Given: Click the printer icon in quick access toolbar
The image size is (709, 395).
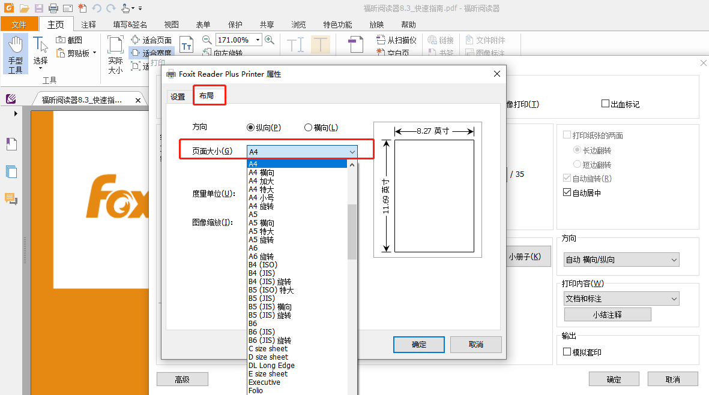Looking at the screenshot, I should pos(53,8).
